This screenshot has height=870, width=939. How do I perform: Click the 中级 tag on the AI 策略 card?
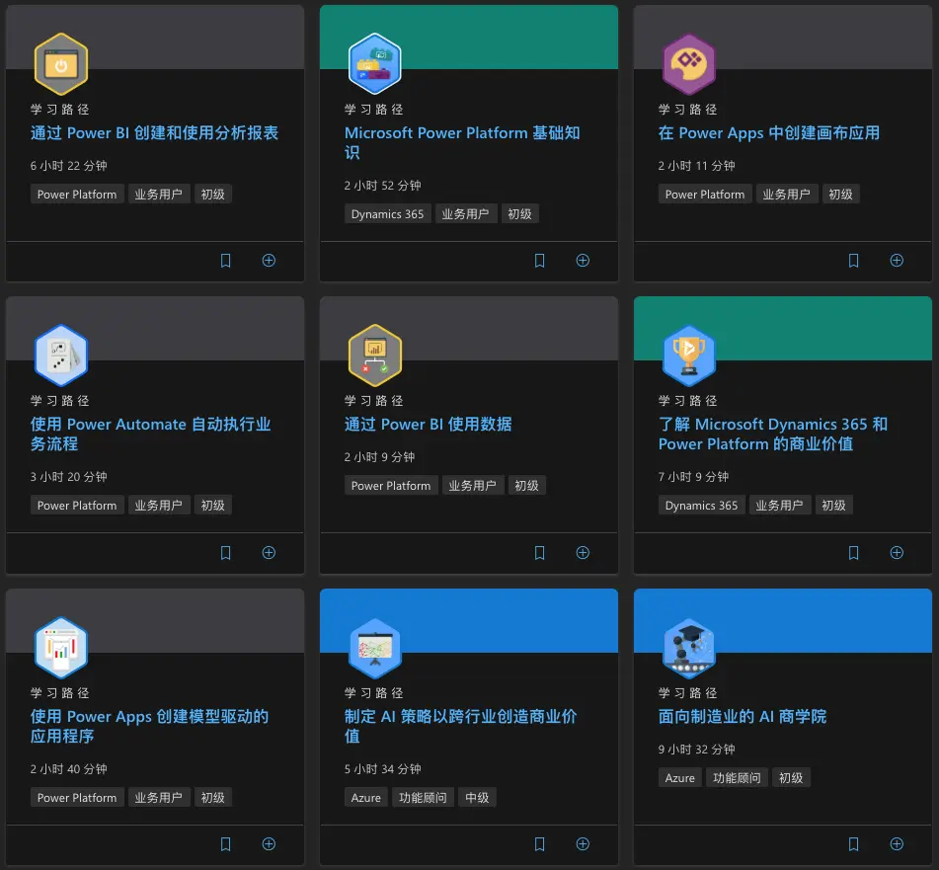pos(477,798)
